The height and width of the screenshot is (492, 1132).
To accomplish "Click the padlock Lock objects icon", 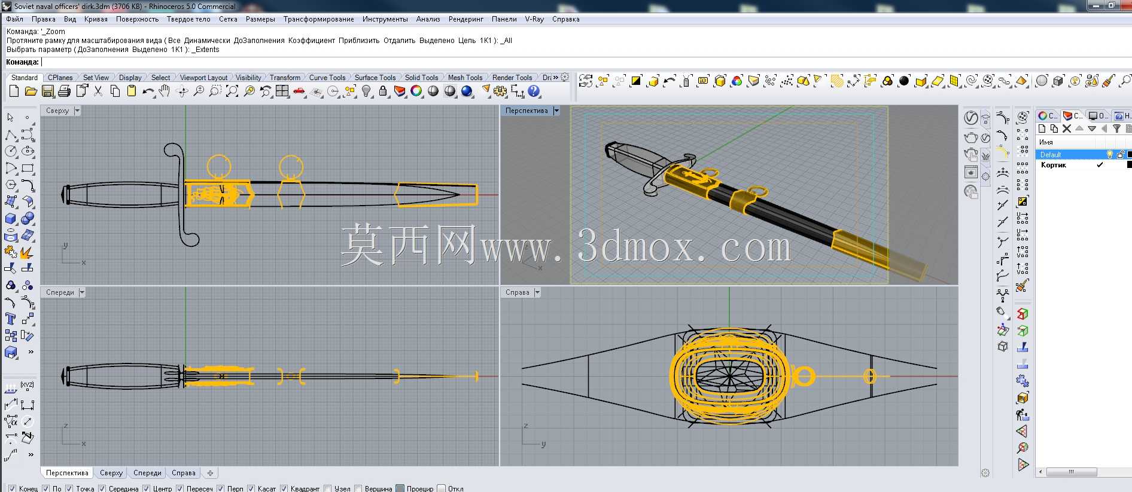I will [x=383, y=91].
